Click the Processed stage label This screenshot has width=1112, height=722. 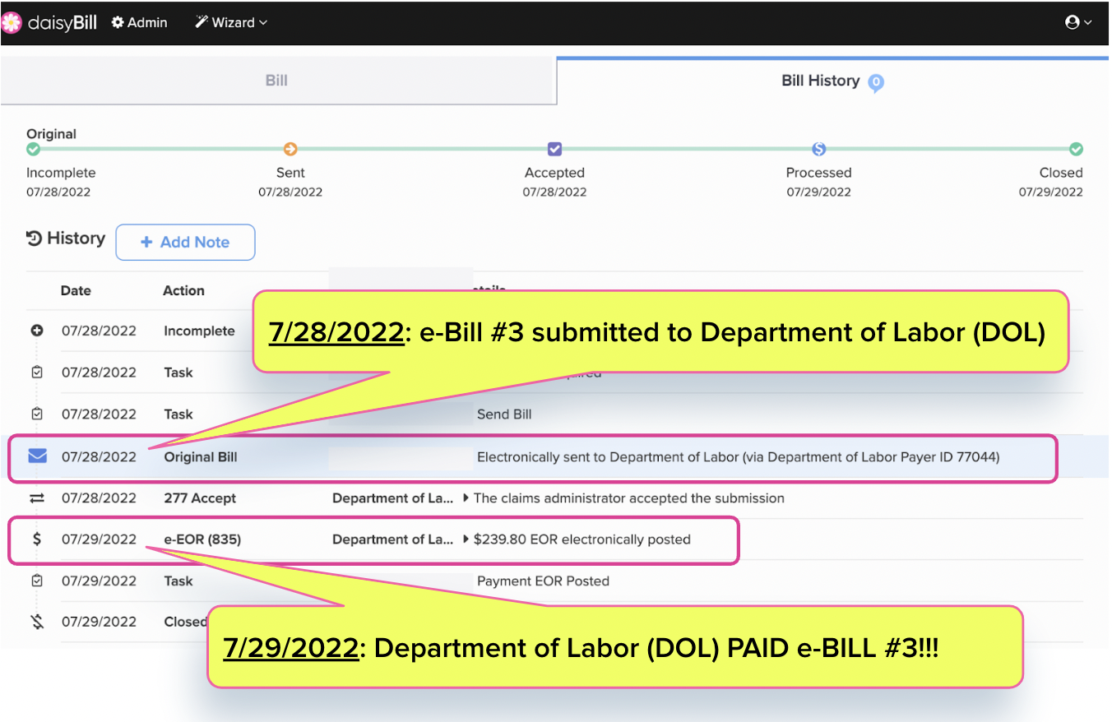pos(818,173)
